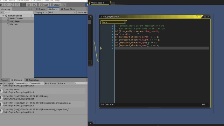This screenshot has height=126, width=224.
Task: Select the Workspace 1 tab
Action: pyautogui.click(x=100, y=3)
